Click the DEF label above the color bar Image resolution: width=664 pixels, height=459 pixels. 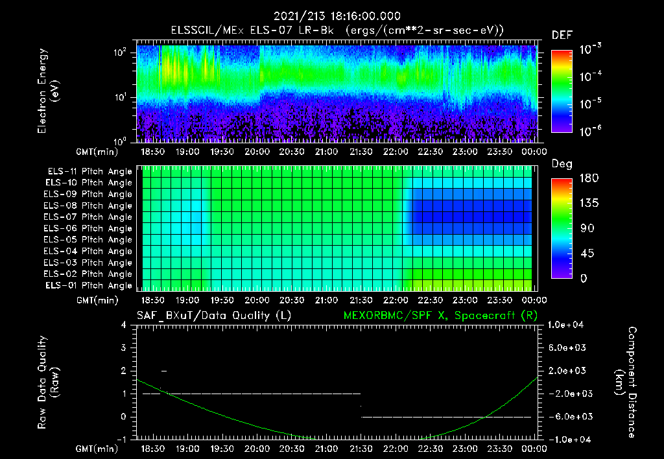click(x=562, y=35)
